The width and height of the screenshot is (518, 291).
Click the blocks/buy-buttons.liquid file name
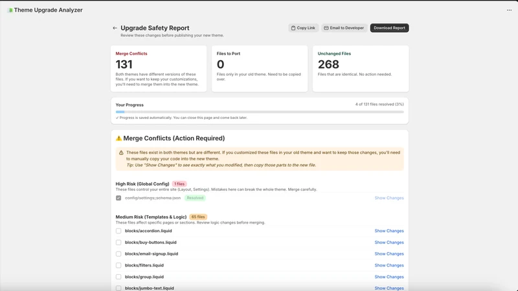coord(151,242)
